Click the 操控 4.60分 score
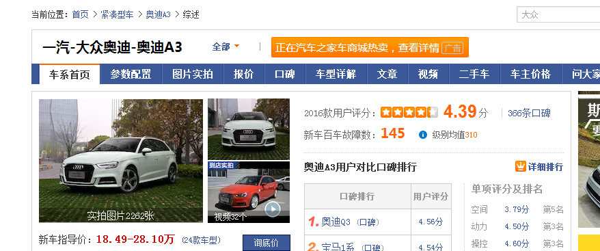This screenshot has height=251, width=600. [517, 243]
